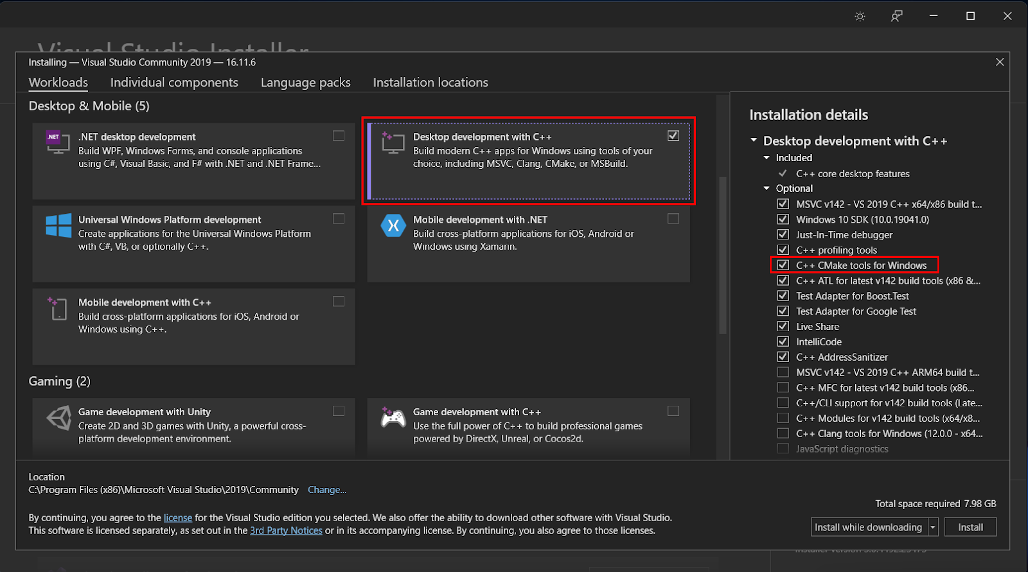Collapse the Optional section
This screenshot has width=1028, height=572.
[x=767, y=189]
